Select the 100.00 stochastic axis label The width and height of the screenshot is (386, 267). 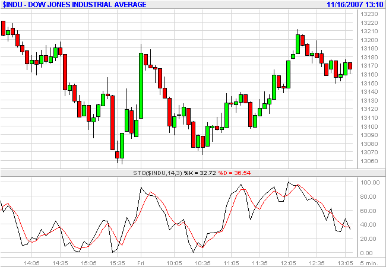[x=370, y=183]
